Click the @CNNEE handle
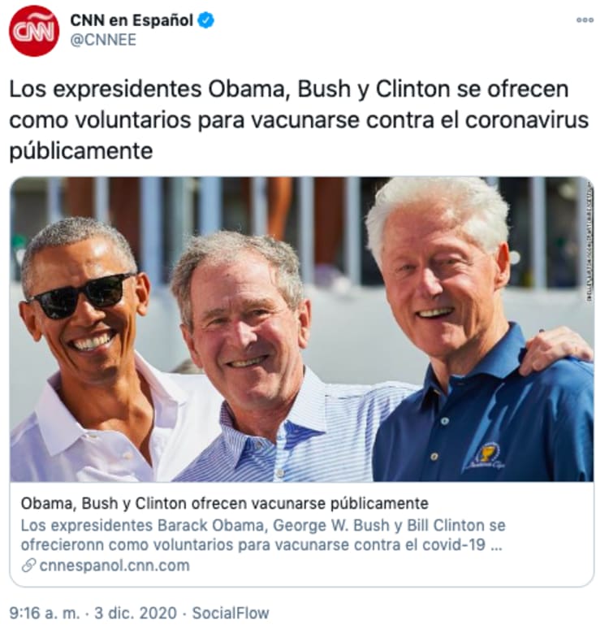Screen dimensions: 609x629 tap(103, 40)
